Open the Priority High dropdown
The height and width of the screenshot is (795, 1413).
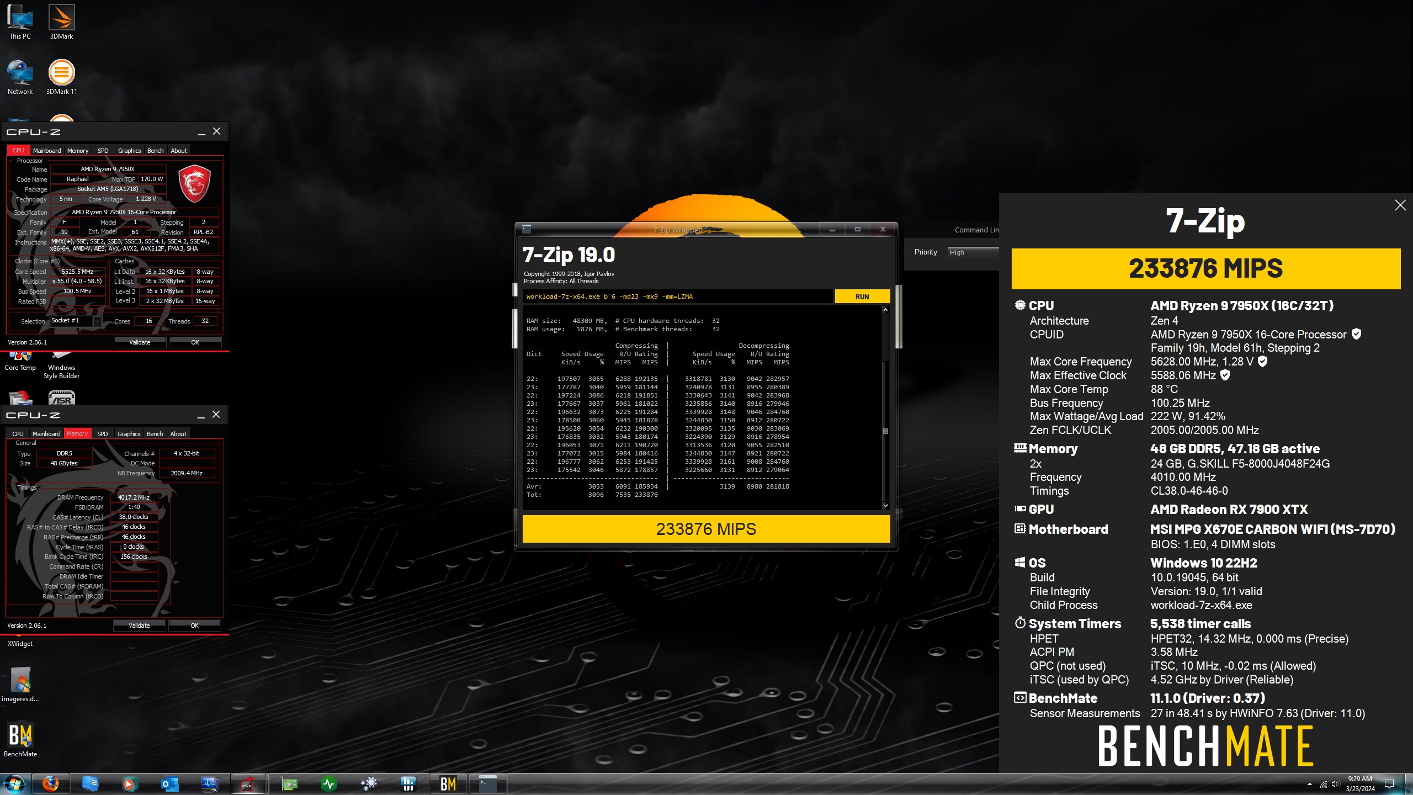click(973, 252)
